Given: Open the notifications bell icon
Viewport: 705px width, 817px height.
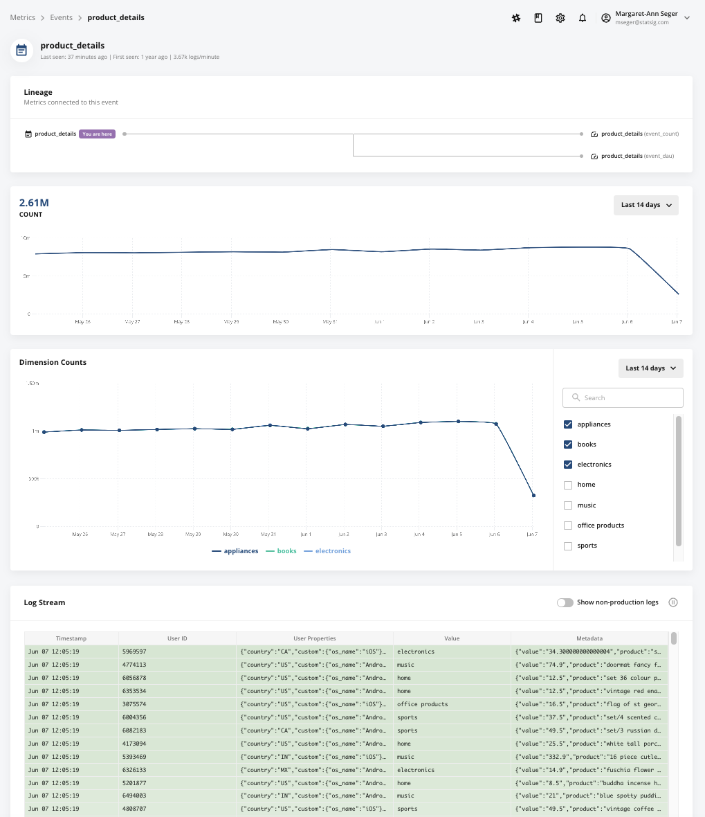Looking at the screenshot, I should 582,18.
